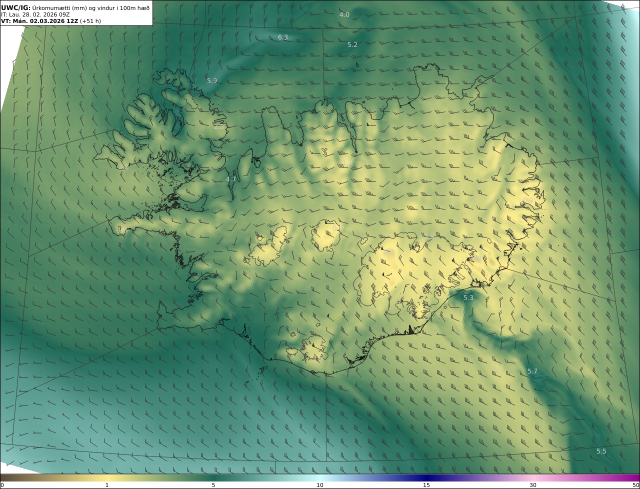This screenshot has width=640, height=489.
Task: Click the 5.5 value label on the map
Action: point(601,451)
